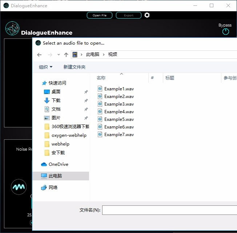Image resolution: width=237 pixels, height=233 pixels.
Task: Select the Example4.wav file
Action: 116,112
